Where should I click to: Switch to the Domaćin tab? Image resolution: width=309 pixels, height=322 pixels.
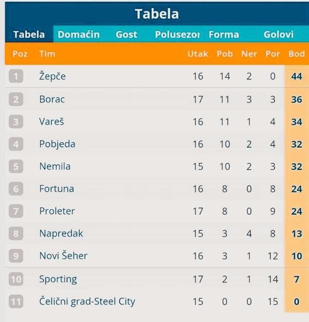(x=79, y=34)
